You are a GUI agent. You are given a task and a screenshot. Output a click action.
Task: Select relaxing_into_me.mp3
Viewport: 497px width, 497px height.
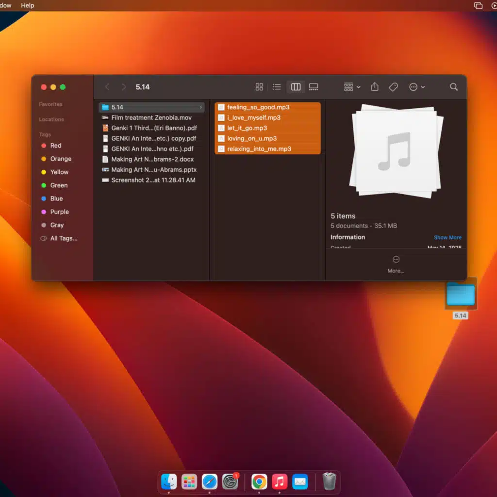(267, 149)
